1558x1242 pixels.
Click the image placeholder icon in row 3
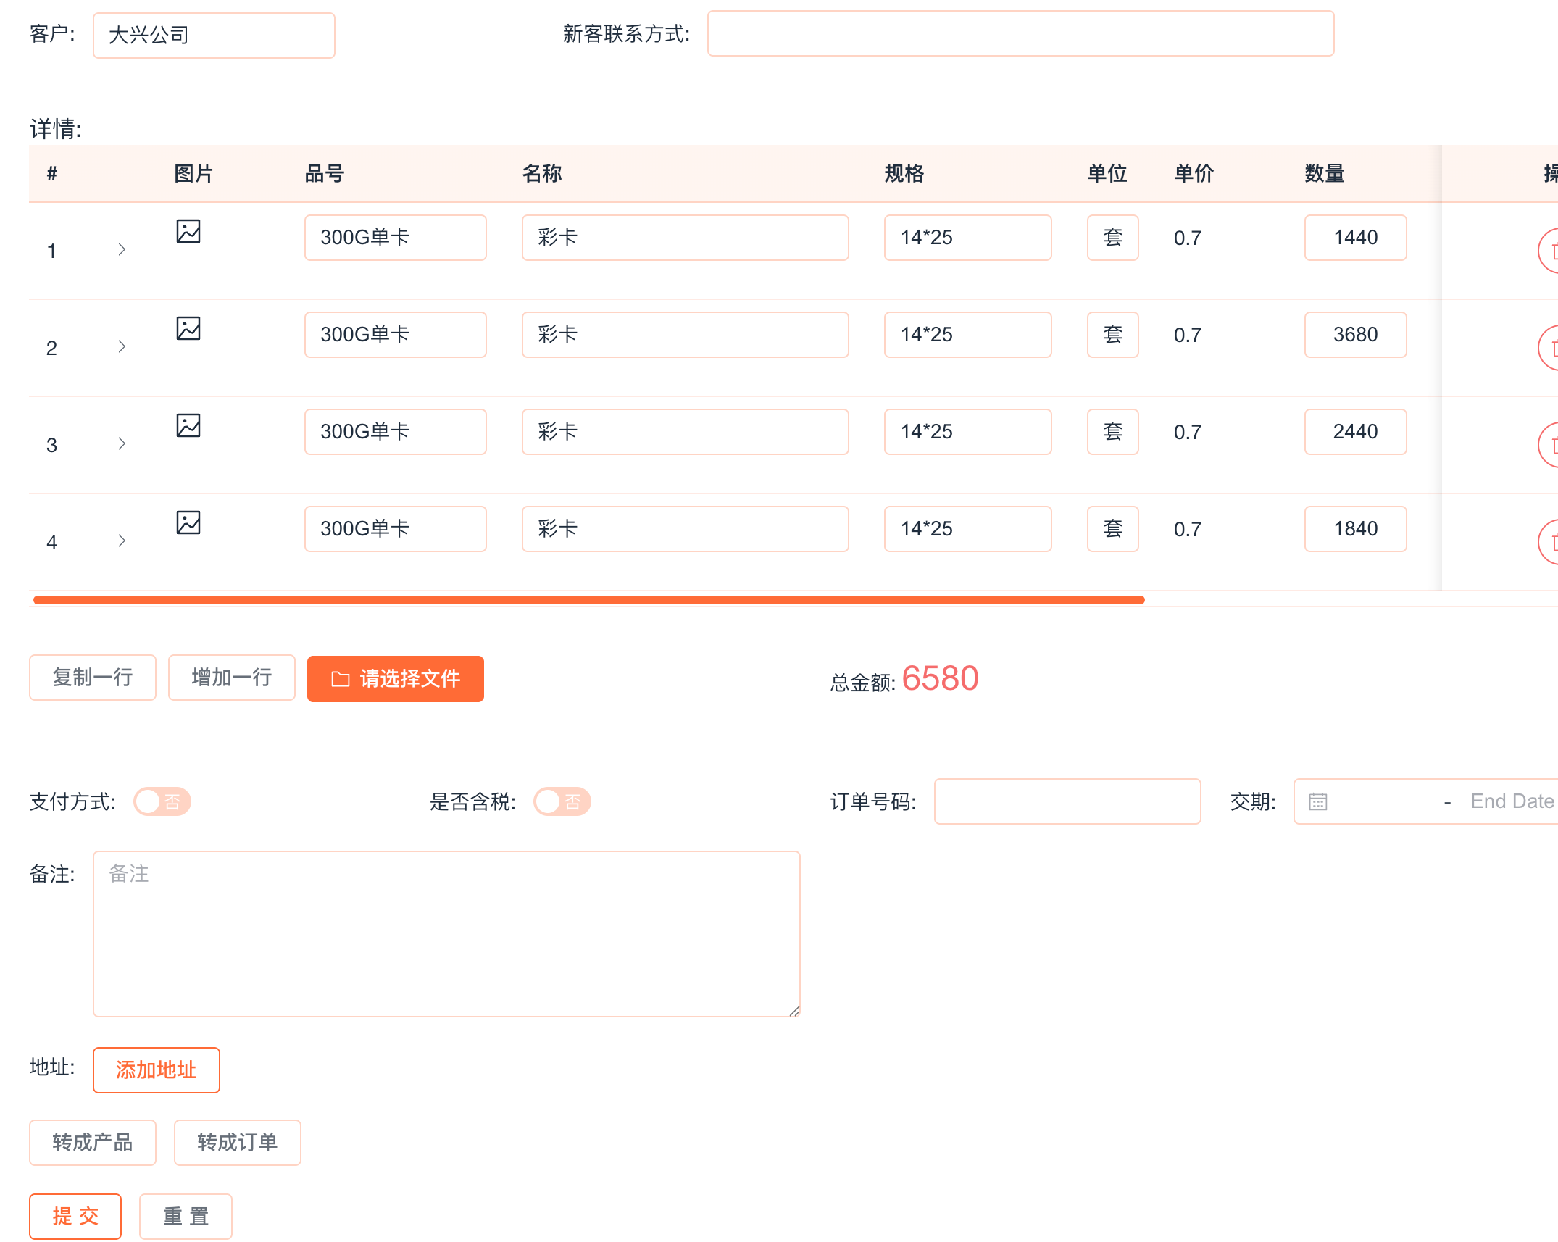(188, 425)
